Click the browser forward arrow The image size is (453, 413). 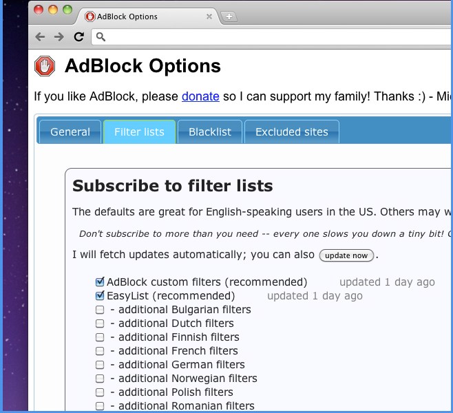[59, 36]
